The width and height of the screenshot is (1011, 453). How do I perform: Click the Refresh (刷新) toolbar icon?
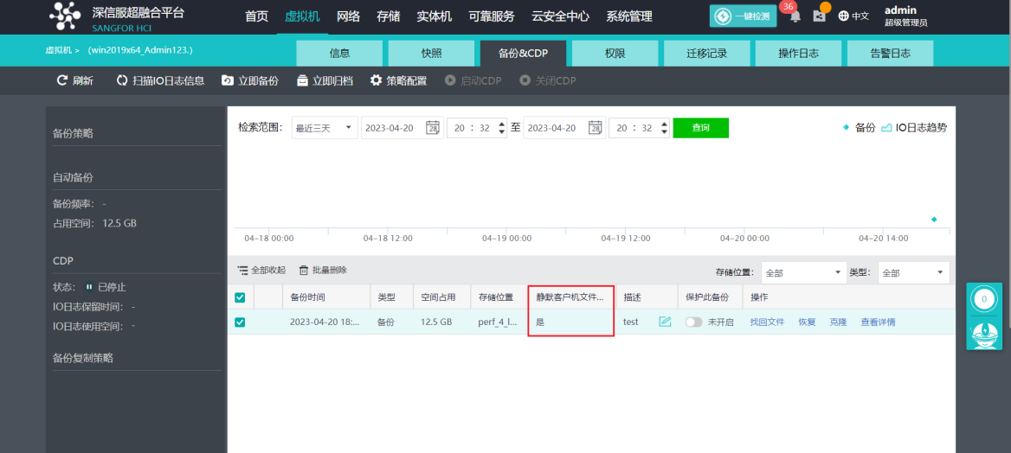62,80
